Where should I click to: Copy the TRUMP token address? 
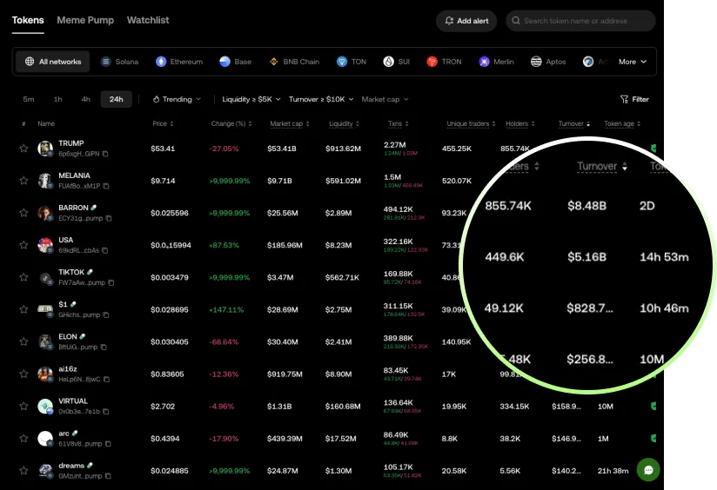(x=105, y=154)
